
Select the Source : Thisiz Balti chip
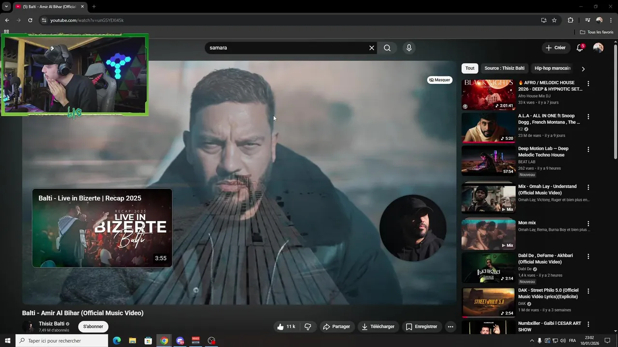coord(504,68)
